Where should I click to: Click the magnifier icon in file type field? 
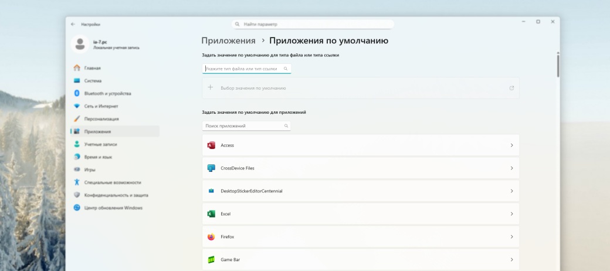(286, 69)
